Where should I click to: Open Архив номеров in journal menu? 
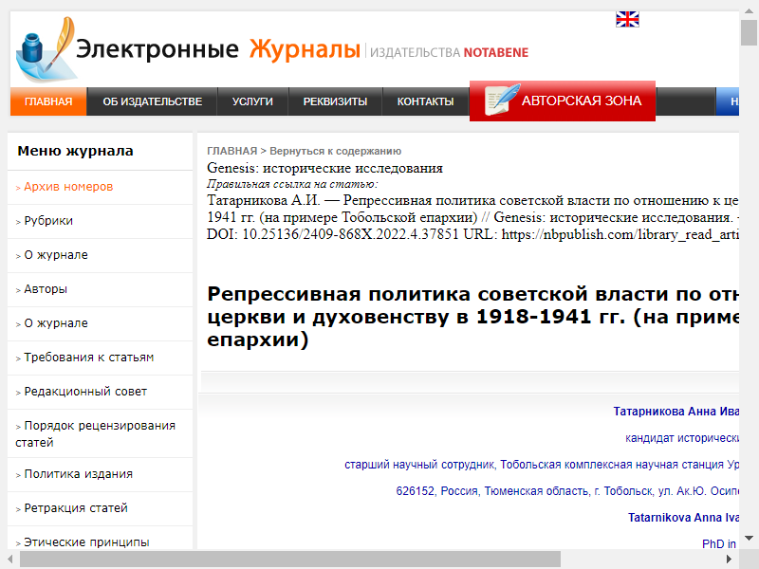click(x=68, y=187)
